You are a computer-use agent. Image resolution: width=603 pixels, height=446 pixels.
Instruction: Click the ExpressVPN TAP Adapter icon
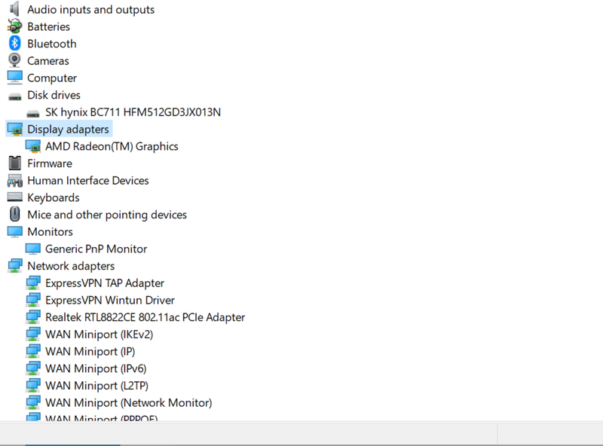pyautogui.click(x=32, y=283)
